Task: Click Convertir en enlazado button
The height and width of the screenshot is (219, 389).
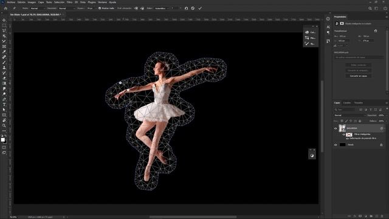Action: click(359, 71)
